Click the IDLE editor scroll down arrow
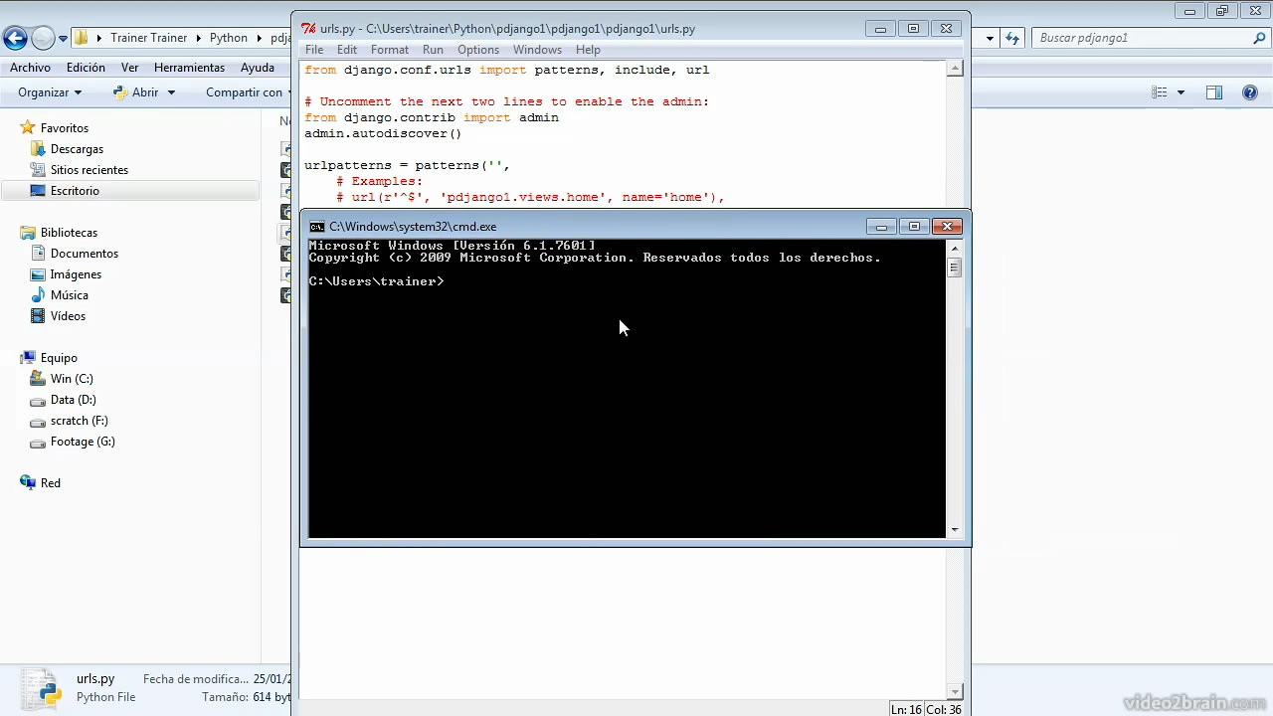 tap(955, 691)
